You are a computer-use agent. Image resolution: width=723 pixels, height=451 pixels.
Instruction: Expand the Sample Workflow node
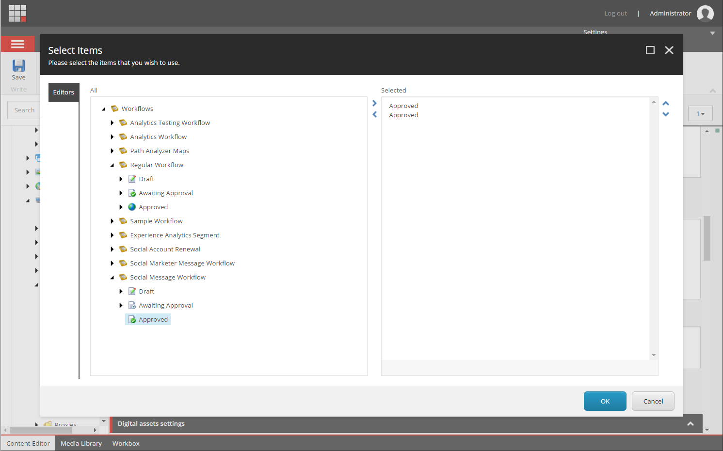[112, 221]
